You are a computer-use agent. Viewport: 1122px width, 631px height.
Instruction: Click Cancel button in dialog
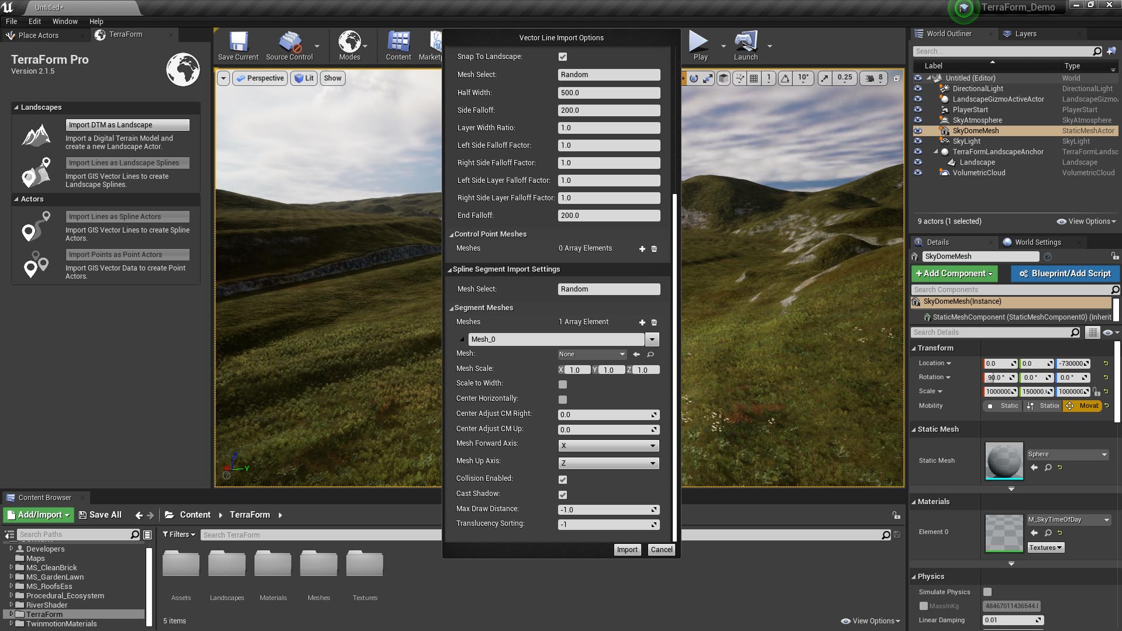(x=662, y=550)
